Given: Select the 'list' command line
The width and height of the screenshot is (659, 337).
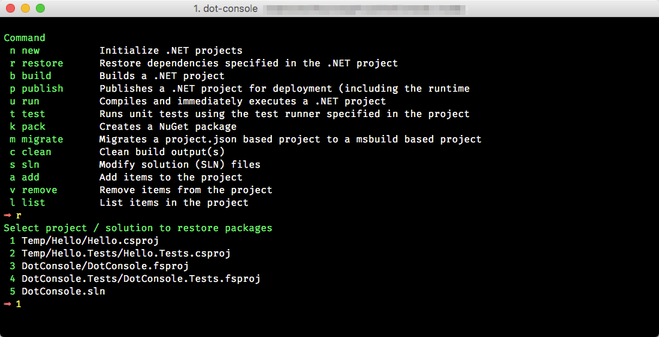Looking at the screenshot, I should (33, 203).
